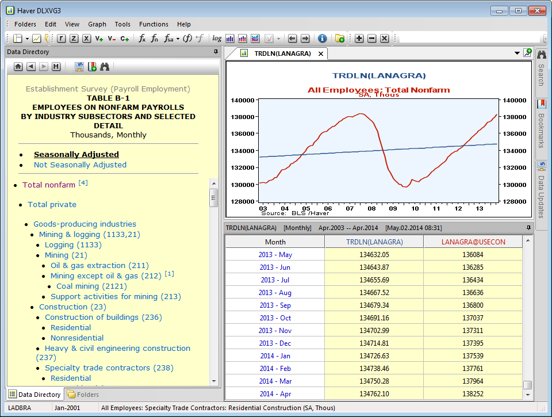This screenshot has width=552, height=417.
Task: Open Oil & gas extraction (211) link
Action: click(99, 266)
